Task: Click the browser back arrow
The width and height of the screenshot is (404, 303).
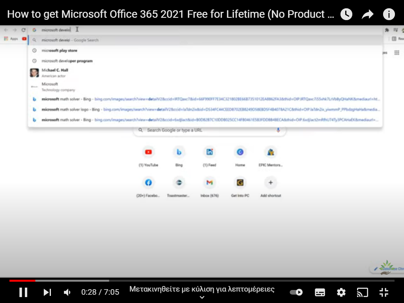Action: coord(6,30)
